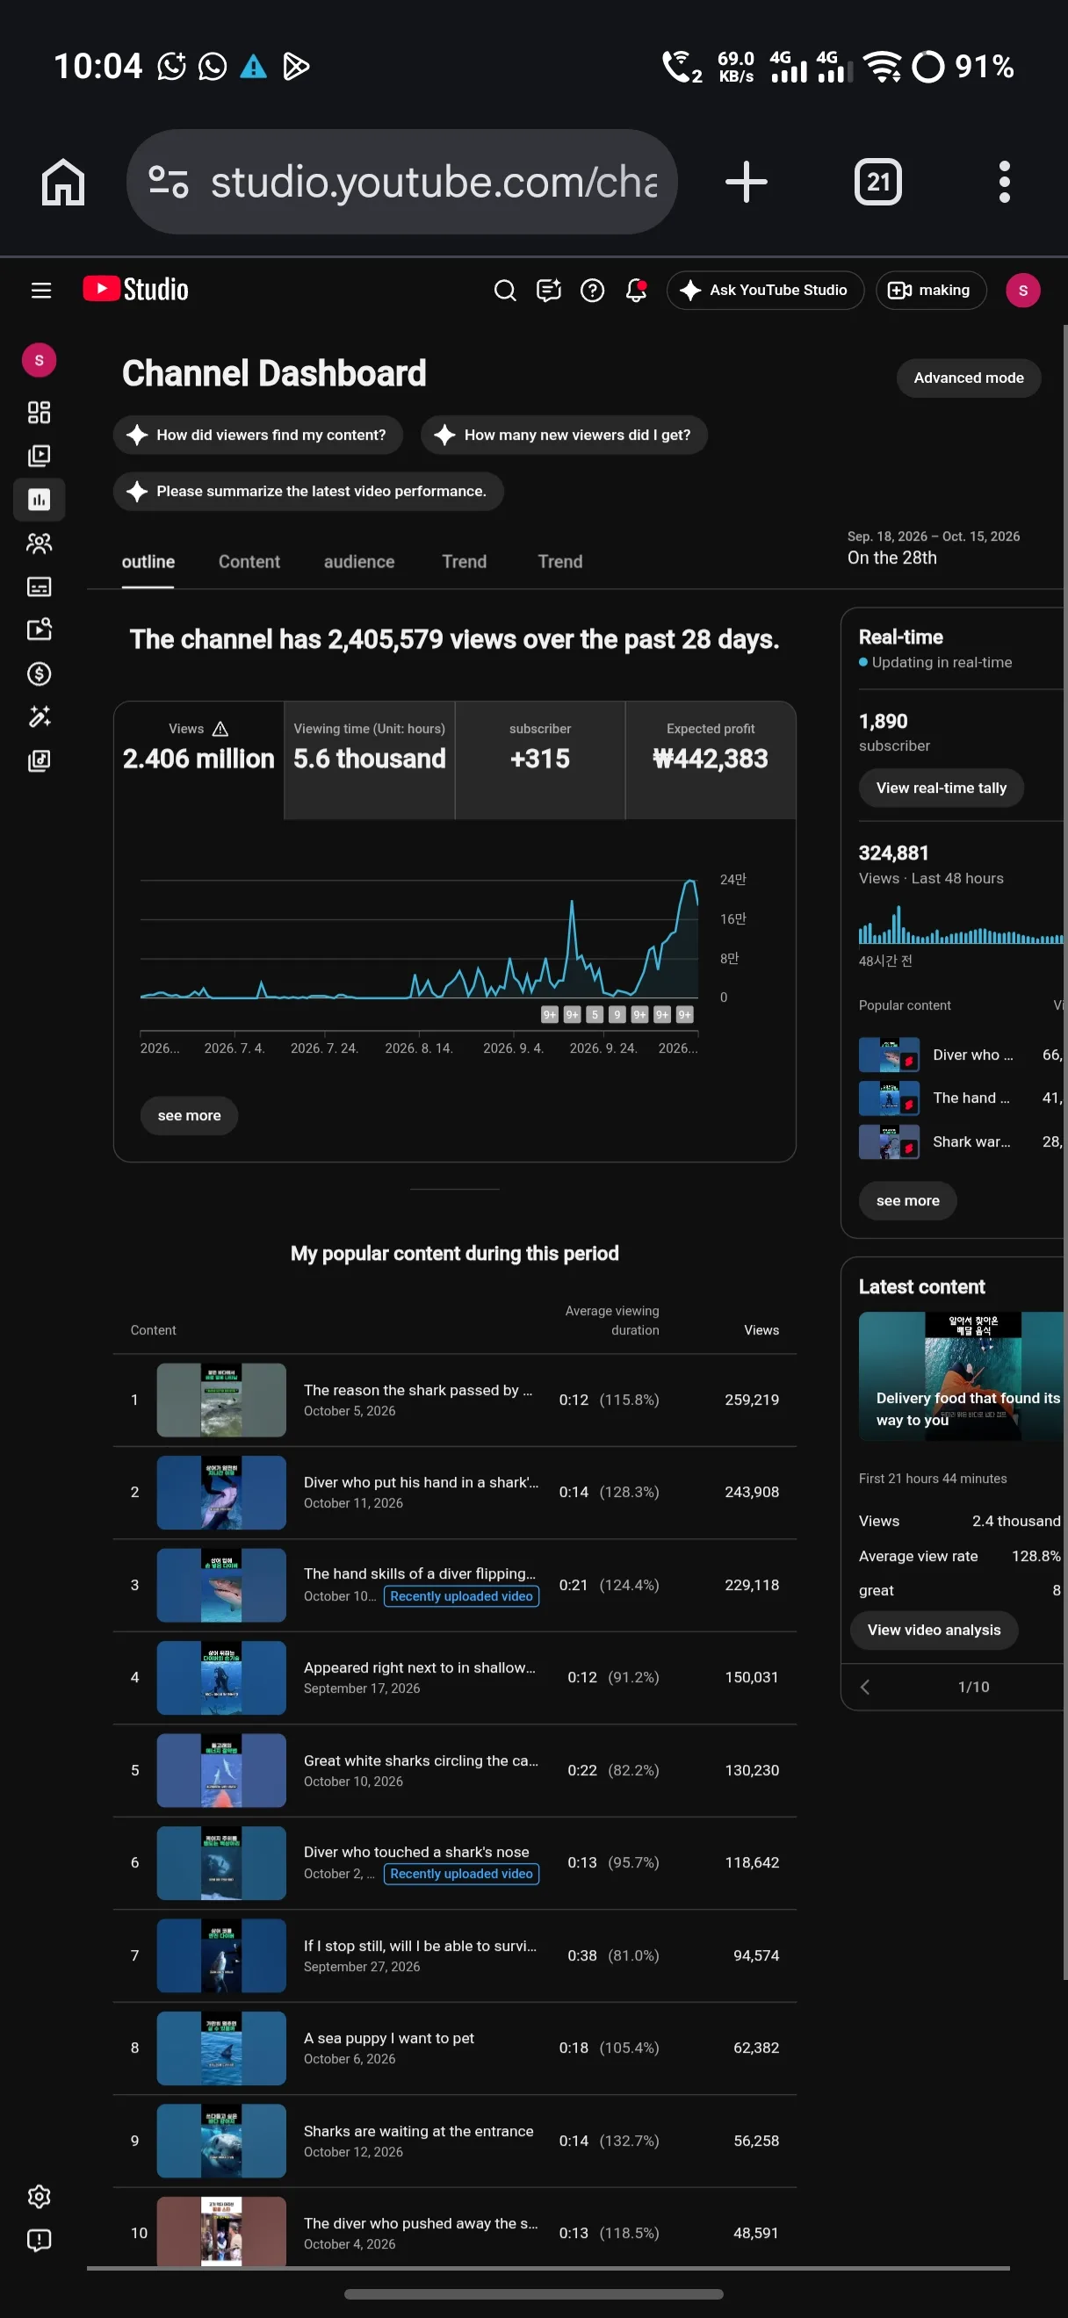
Task: Switch to the audience tab
Action: pyautogui.click(x=359, y=562)
